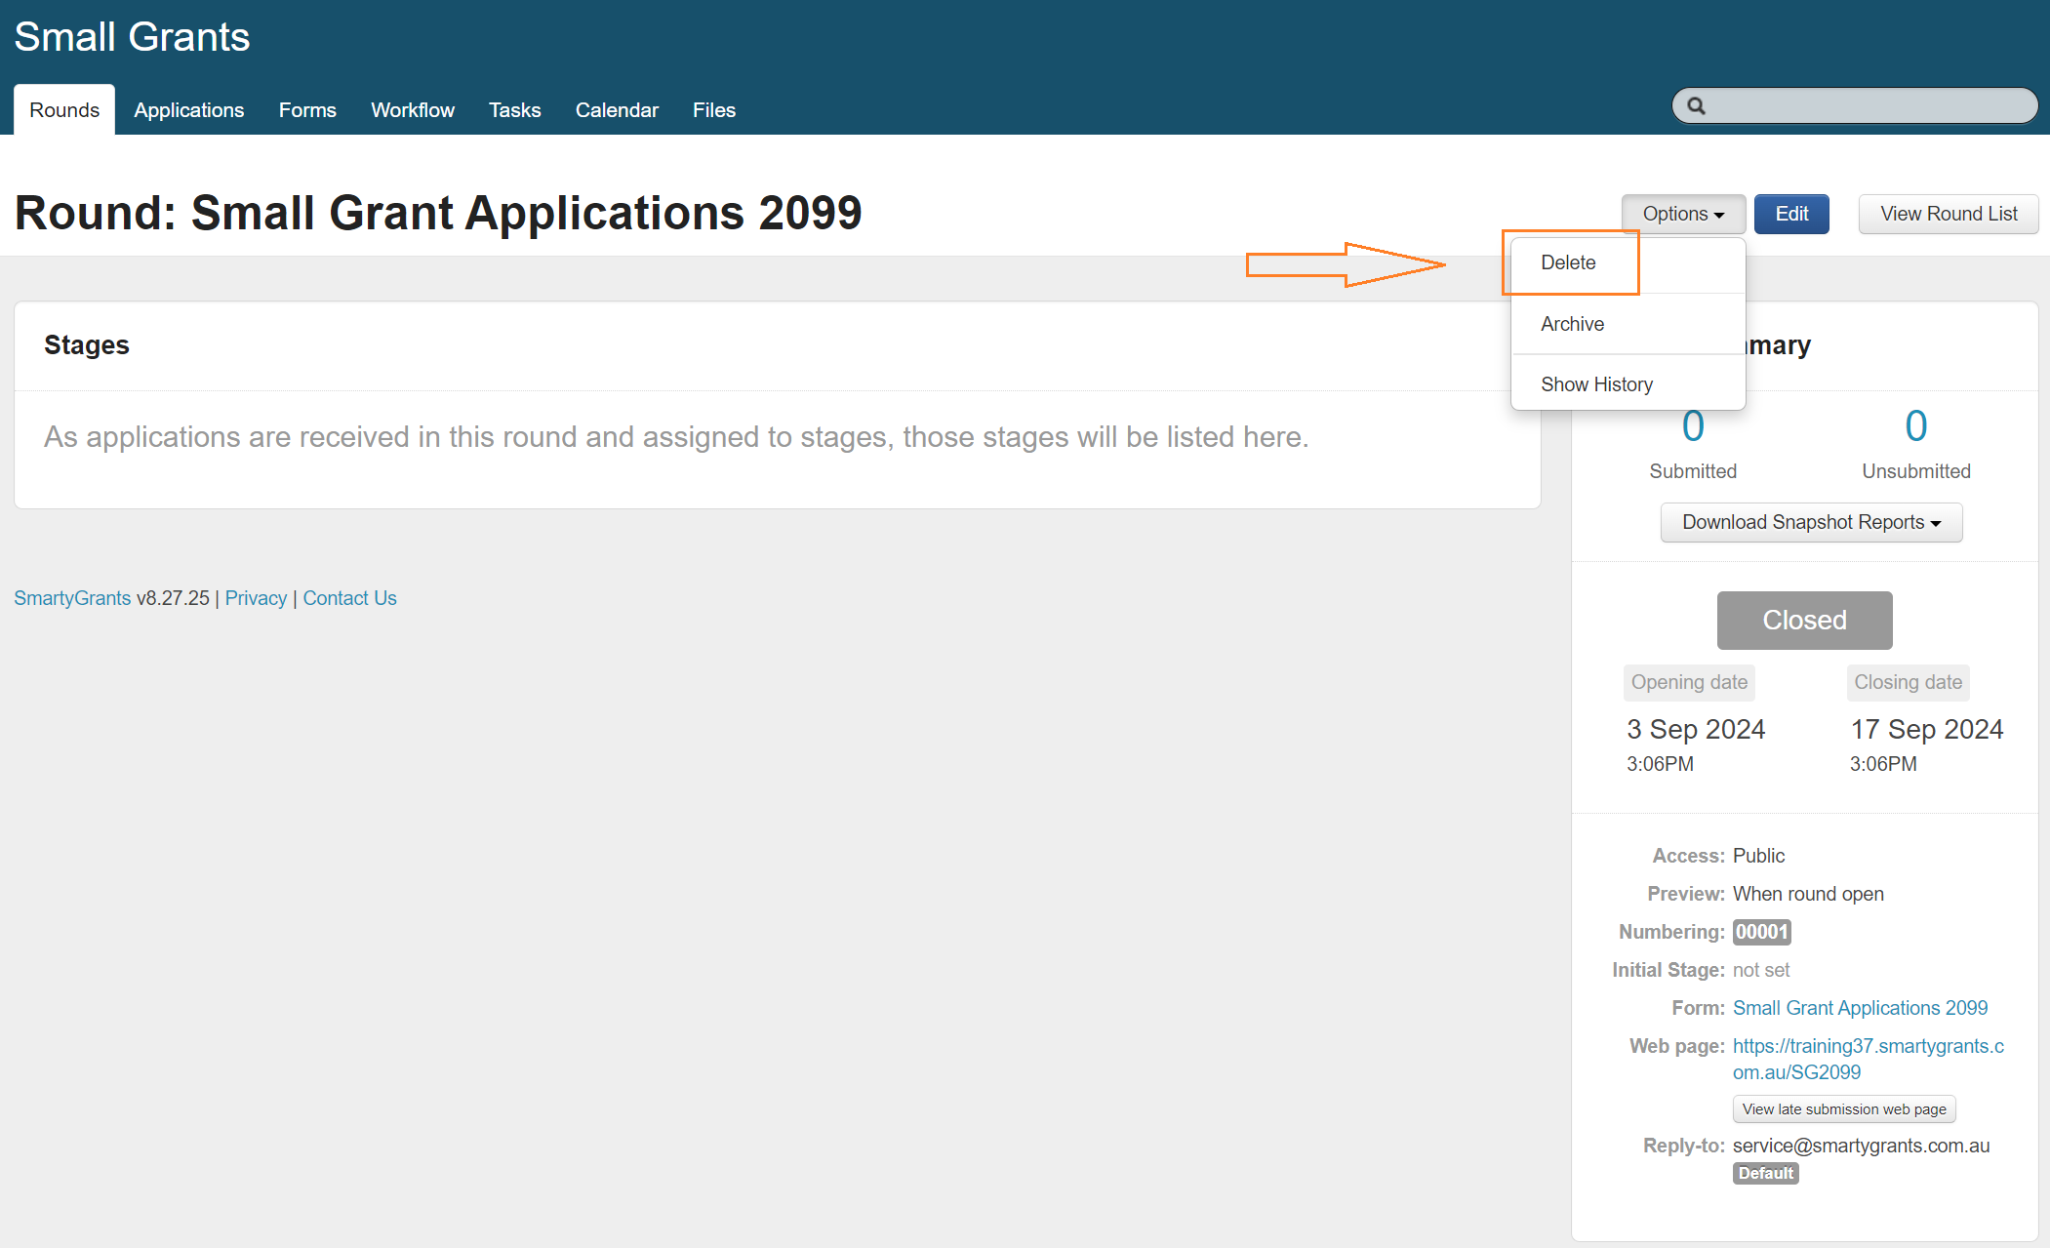Select Delete from Options menu
Viewport: 2050px width, 1248px height.
click(x=1568, y=262)
